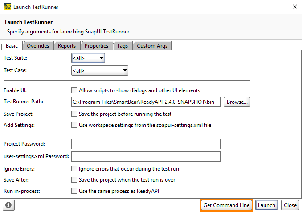Click the TestRunner Path input field
This screenshot has height=212, width=302.
[146, 102]
